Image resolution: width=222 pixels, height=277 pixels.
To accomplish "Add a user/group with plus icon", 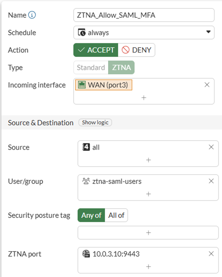I will tap(148, 194).
